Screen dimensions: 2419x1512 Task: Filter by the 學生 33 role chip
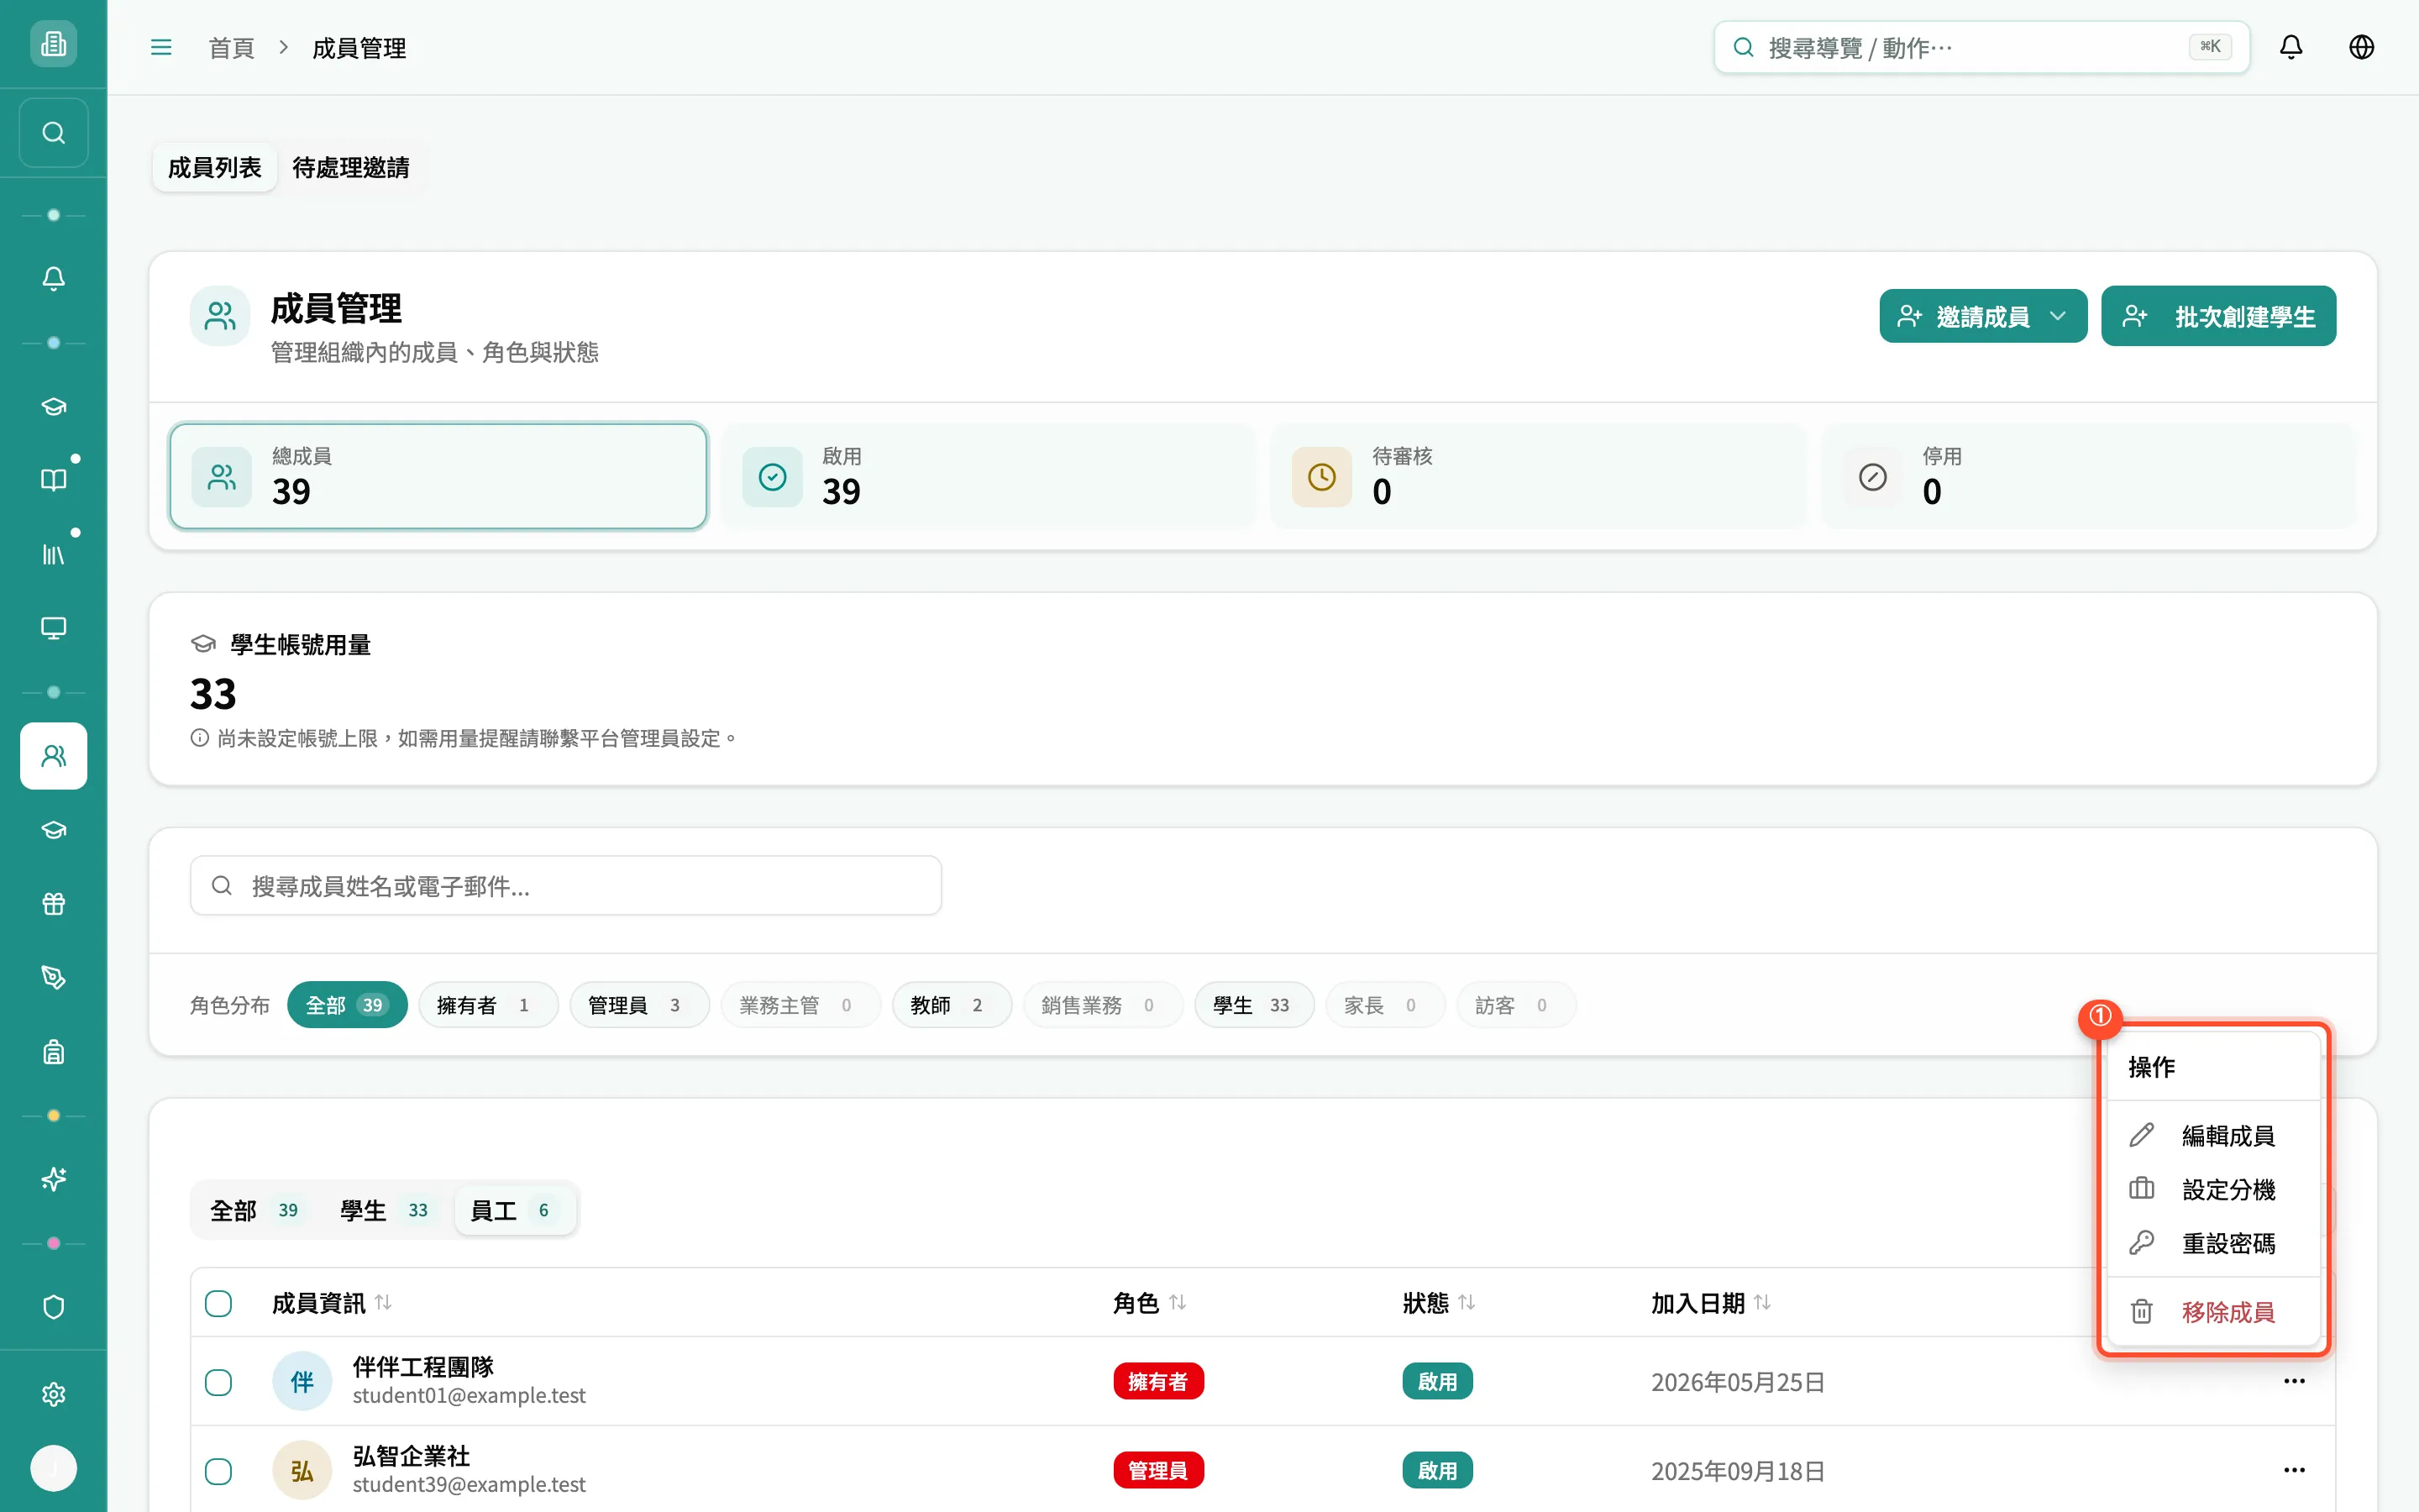click(x=1253, y=1005)
